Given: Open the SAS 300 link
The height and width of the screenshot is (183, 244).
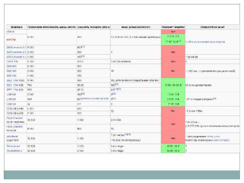Looking at the screenshot, I should [x=12, y=71].
